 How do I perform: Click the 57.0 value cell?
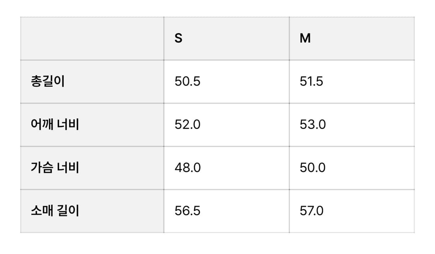click(312, 211)
